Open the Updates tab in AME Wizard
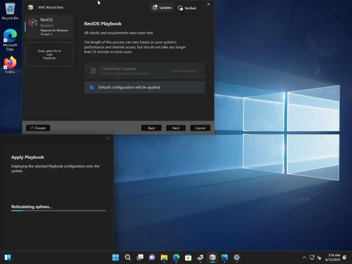 coord(162,7)
